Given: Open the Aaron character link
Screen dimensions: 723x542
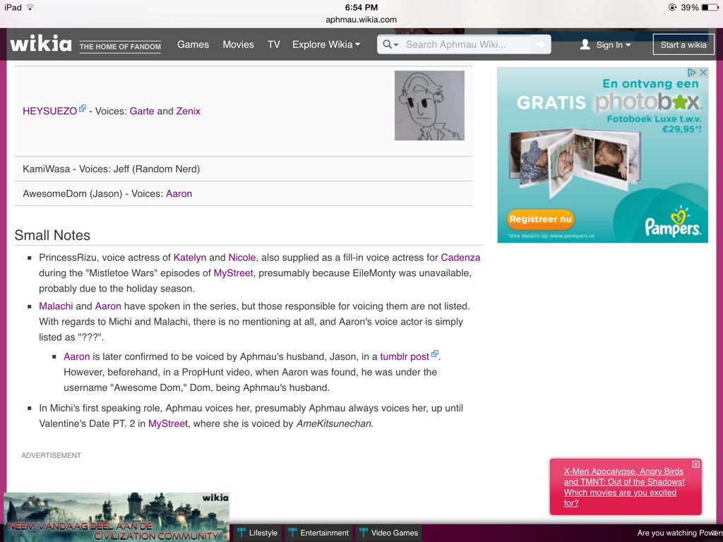Looking at the screenshot, I should click(x=179, y=193).
